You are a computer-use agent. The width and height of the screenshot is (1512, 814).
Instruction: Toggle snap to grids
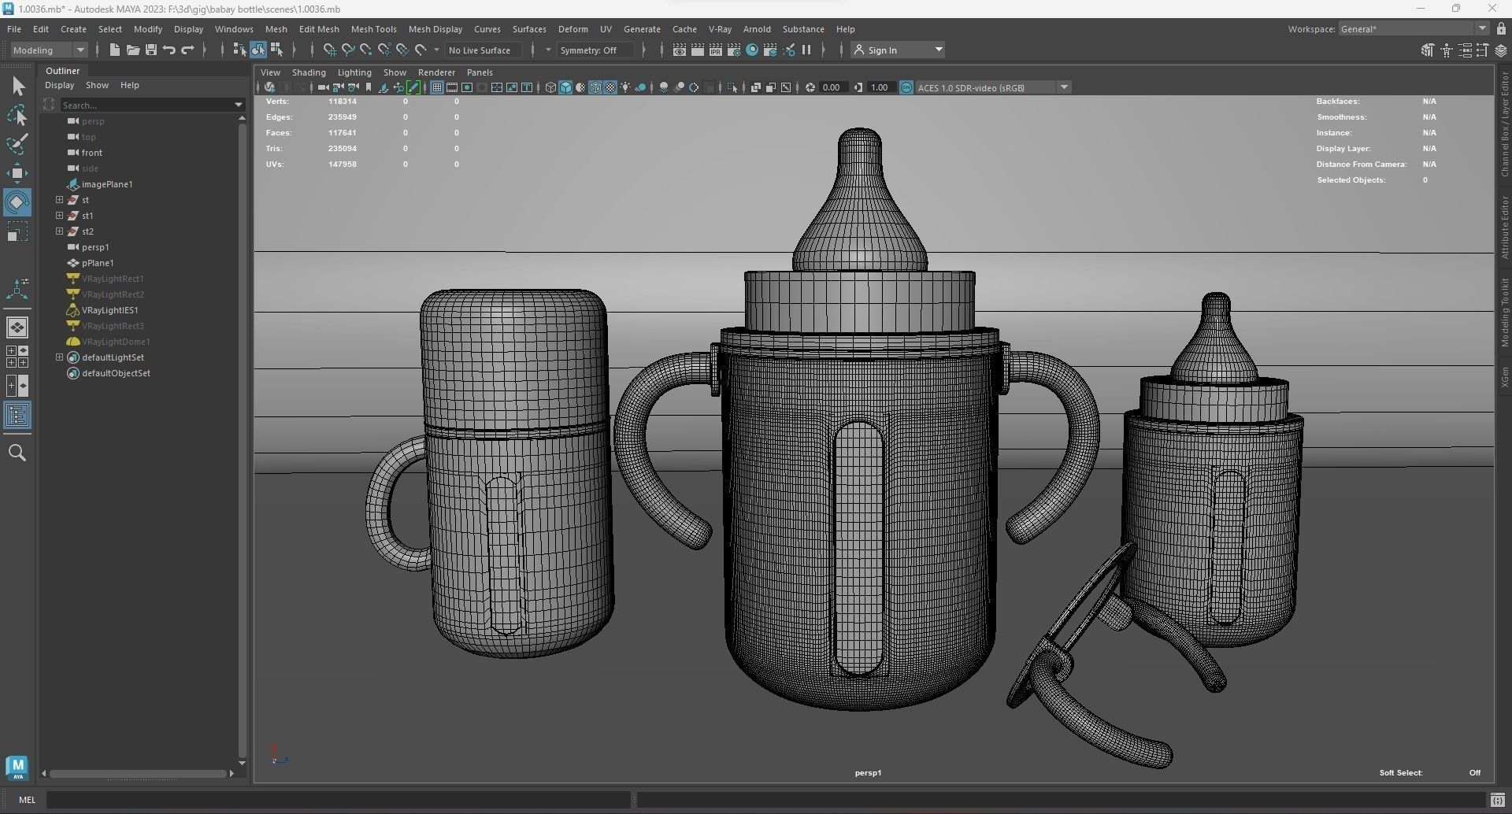tap(330, 50)
